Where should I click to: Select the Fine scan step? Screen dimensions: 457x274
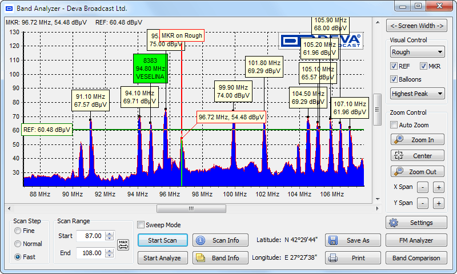[19, 231]
